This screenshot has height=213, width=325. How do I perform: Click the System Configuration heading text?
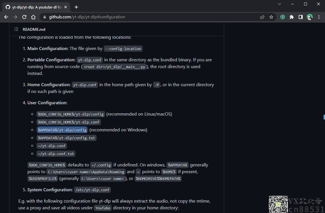pos(50,190)
